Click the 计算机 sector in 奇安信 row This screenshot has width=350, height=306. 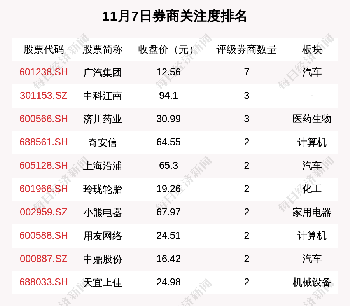pos(312,142)
